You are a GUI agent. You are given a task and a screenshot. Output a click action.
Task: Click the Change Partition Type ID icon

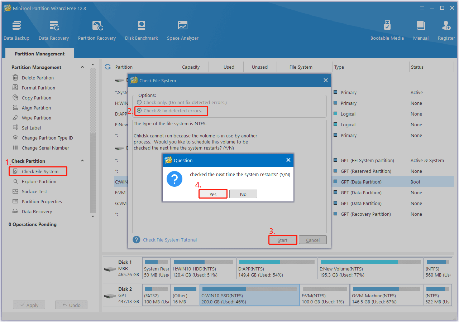pos(15,138)
